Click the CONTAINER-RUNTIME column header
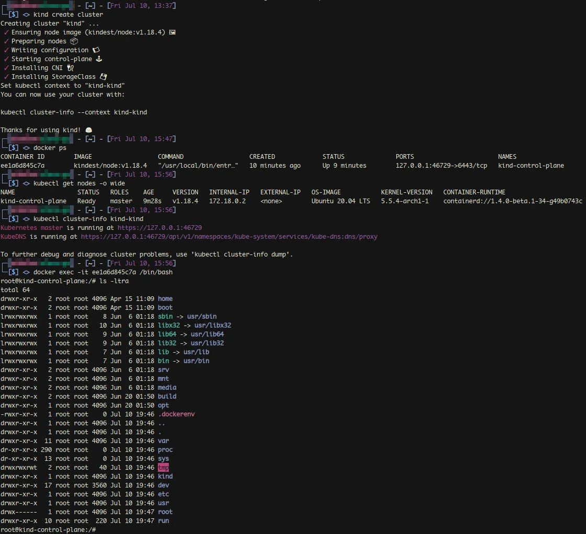This screenshot has width=586, height=534. click(x=474, y=192)
